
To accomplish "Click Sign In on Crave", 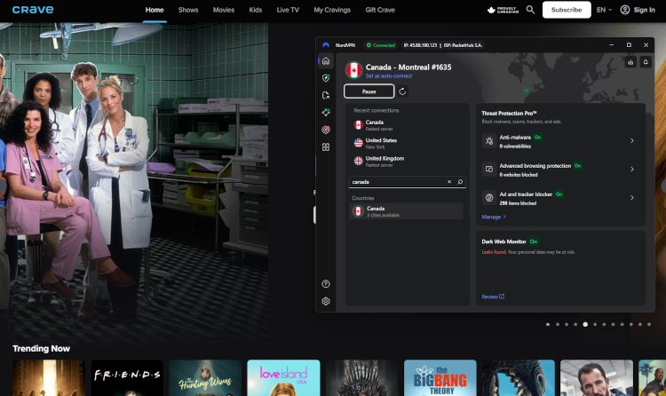I will tap(644, 10).
